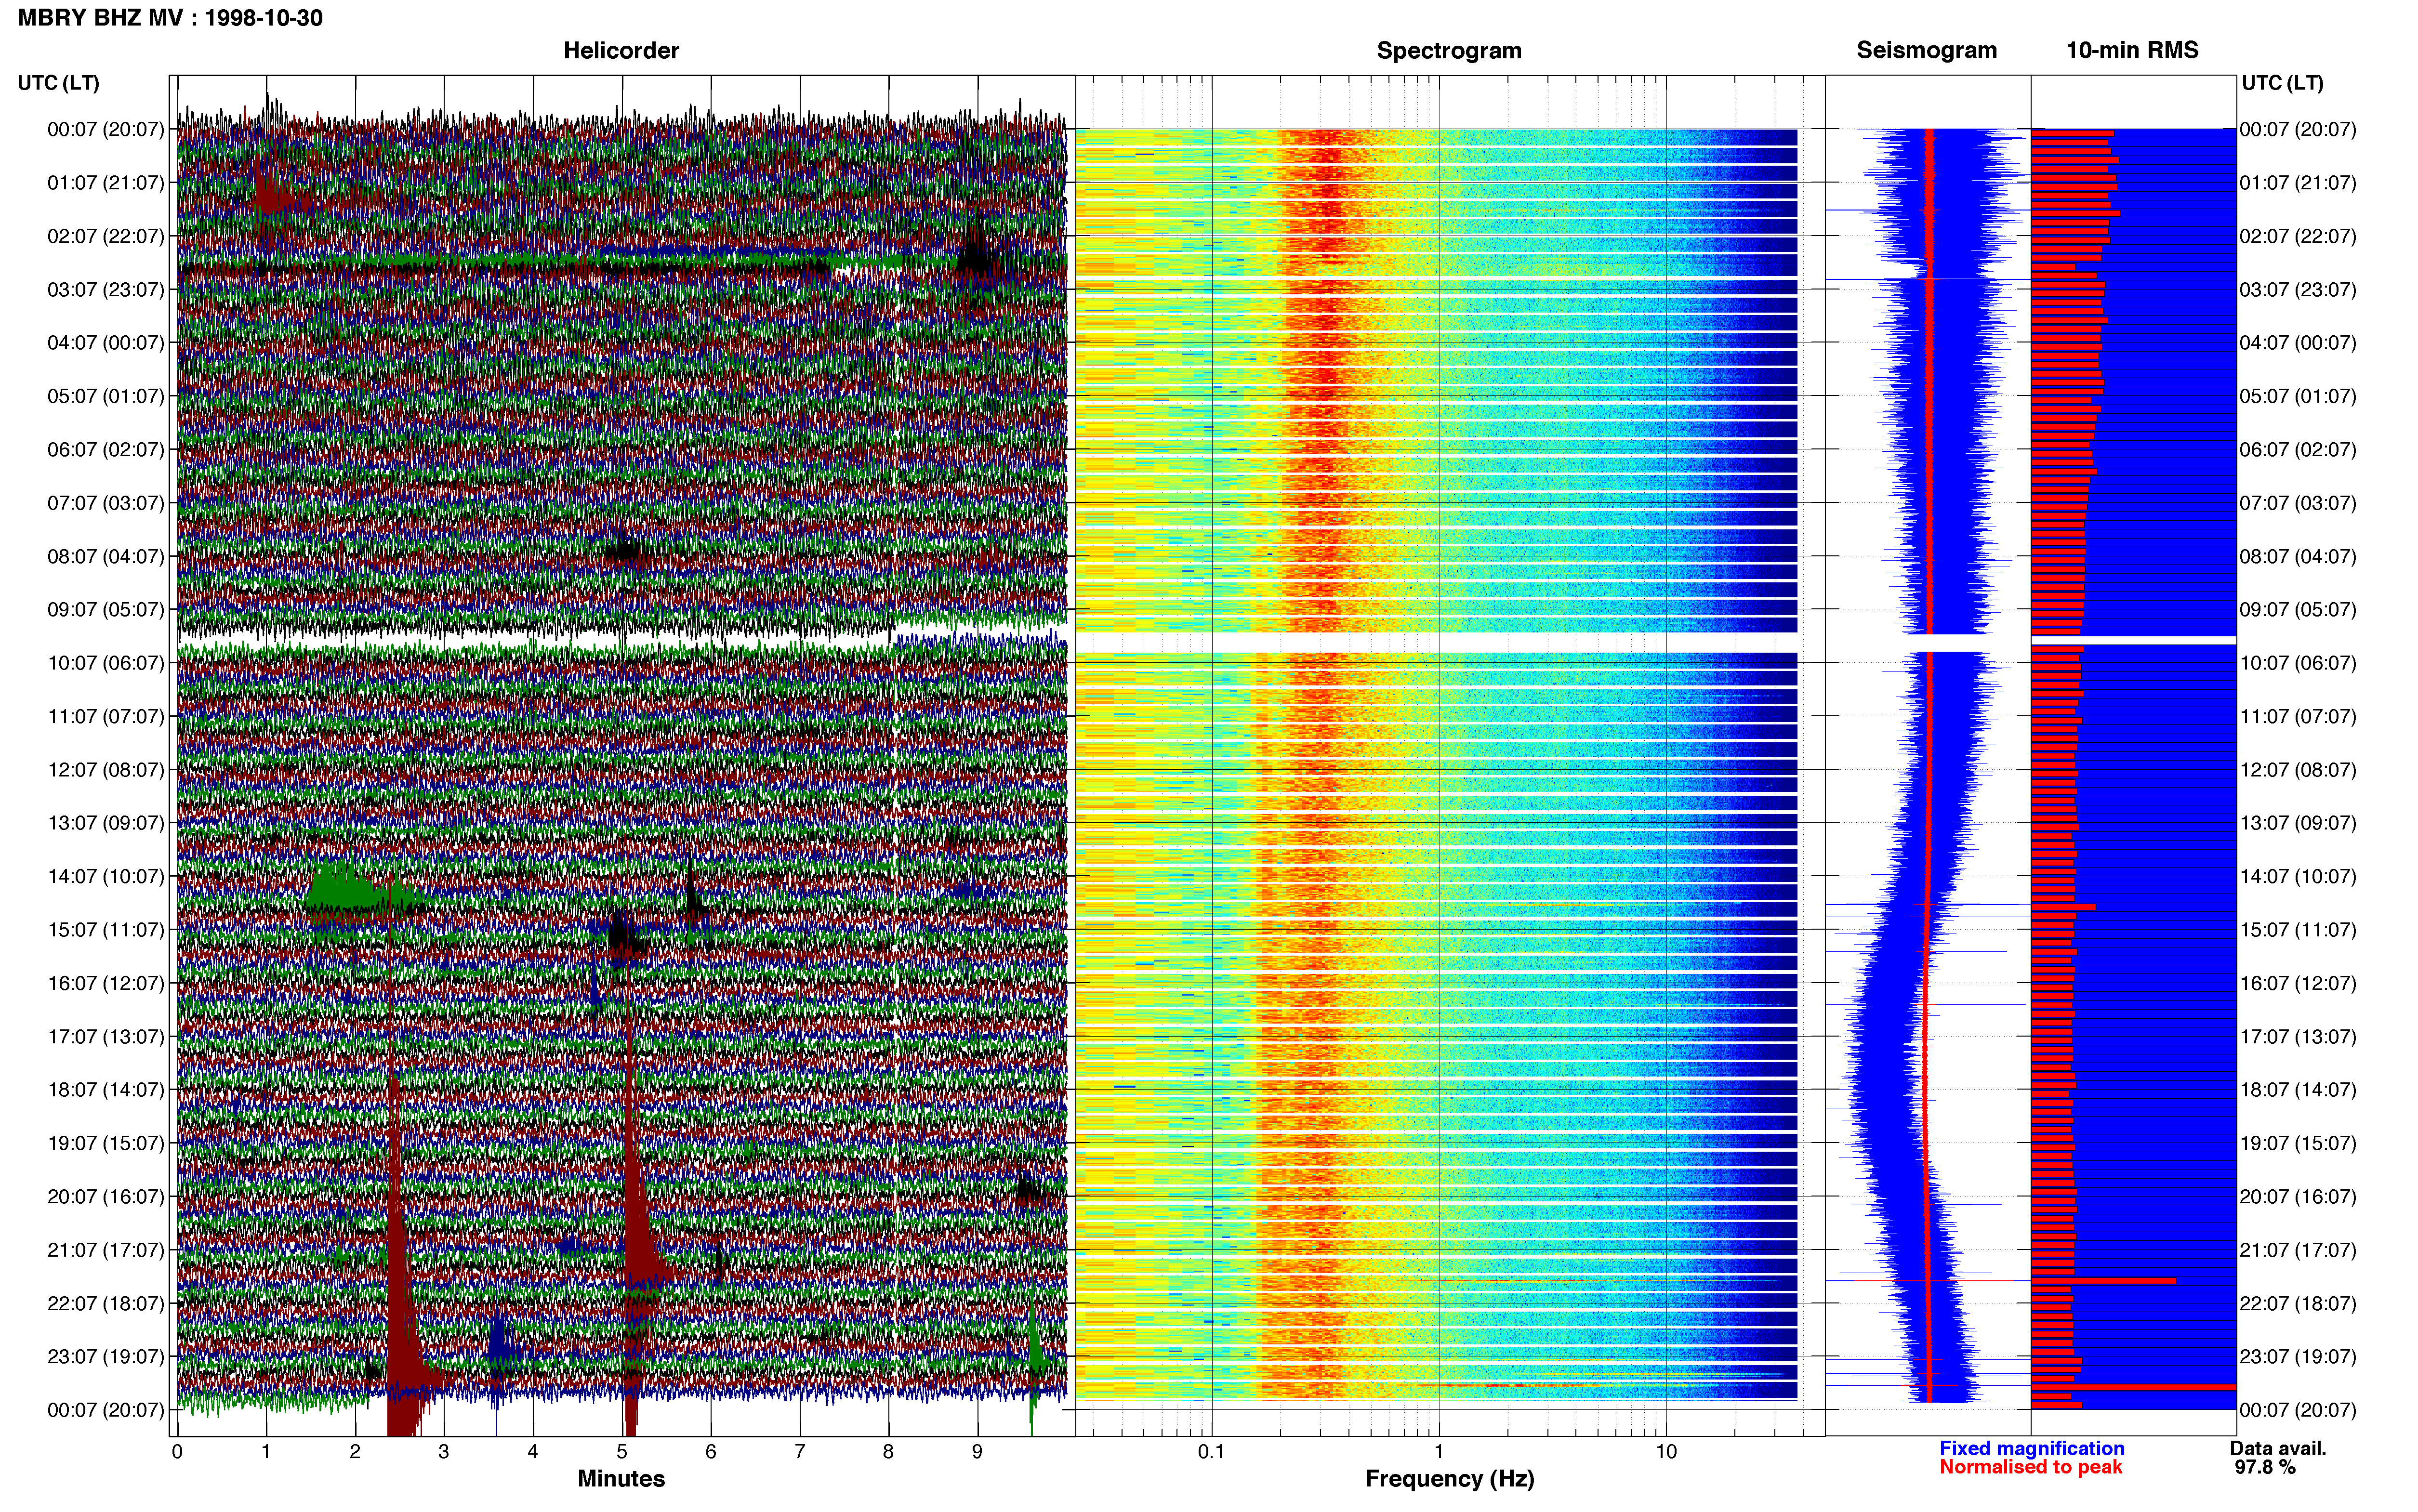Click the 1 tick on the frequency axis
This screenshot has width=2418, height=1512.
pos(1439,1452)
